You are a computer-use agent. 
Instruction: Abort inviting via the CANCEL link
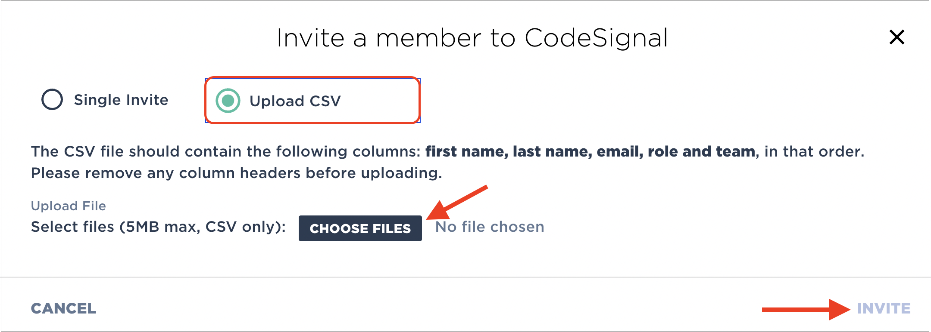63,308
